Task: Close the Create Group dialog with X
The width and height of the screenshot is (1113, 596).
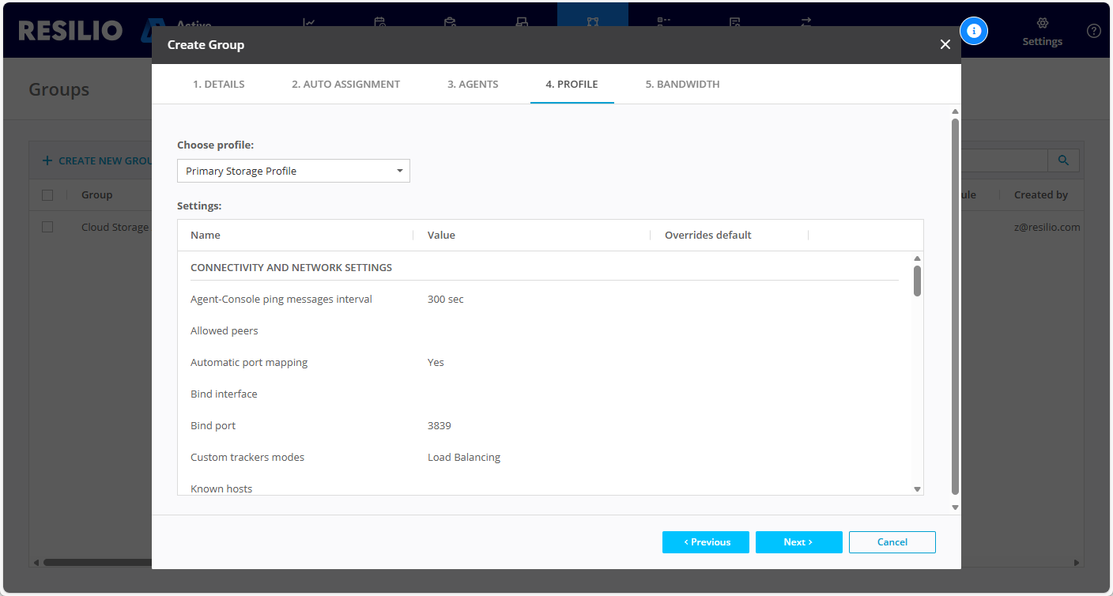Action: [945, 44]
